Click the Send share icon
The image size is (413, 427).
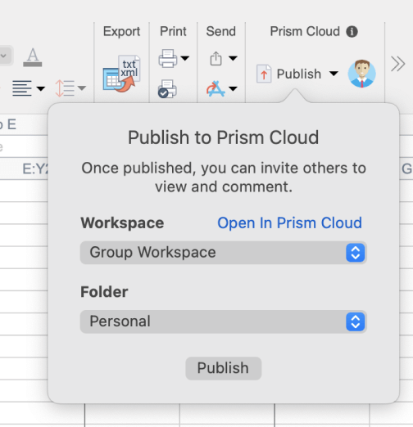(x=216, y=58)
